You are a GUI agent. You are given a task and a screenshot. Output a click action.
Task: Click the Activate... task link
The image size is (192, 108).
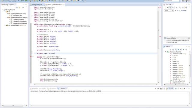click(x=184, y=10)
